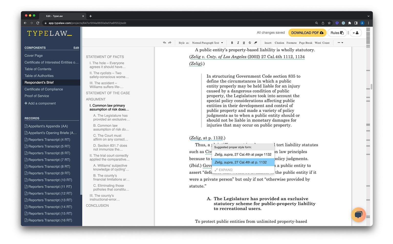
Task: Apply italic formatting
Action: pyautogui.click(x=238, y=43)
